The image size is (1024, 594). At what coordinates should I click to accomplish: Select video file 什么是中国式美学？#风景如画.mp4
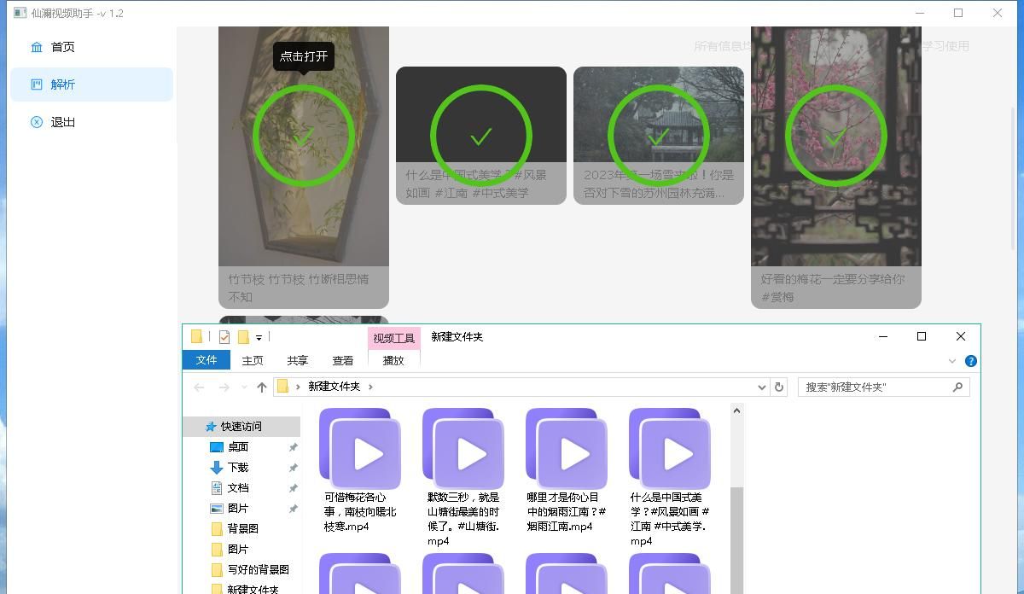(669, 477)
